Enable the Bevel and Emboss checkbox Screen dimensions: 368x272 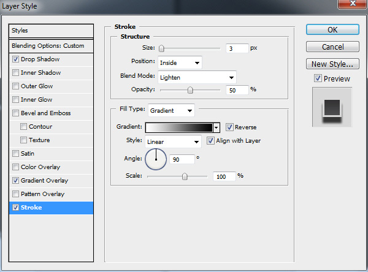point(15,113)
